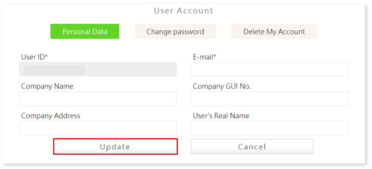Viewport: 372px width, 169px height.
Task: Click the Company Address label
Action: click(51, 116)
